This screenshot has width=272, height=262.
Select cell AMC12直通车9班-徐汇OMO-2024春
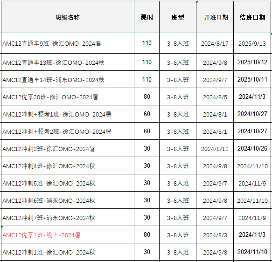pos(68,43)
